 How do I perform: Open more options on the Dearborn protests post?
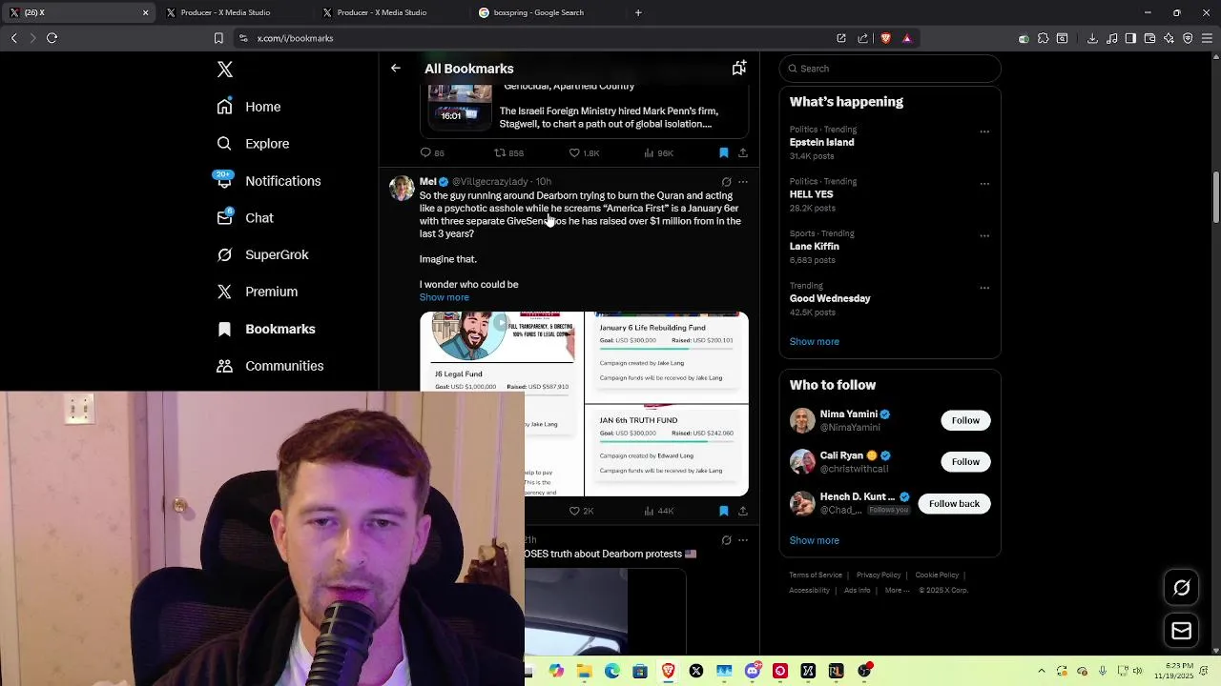coord(743,540)
